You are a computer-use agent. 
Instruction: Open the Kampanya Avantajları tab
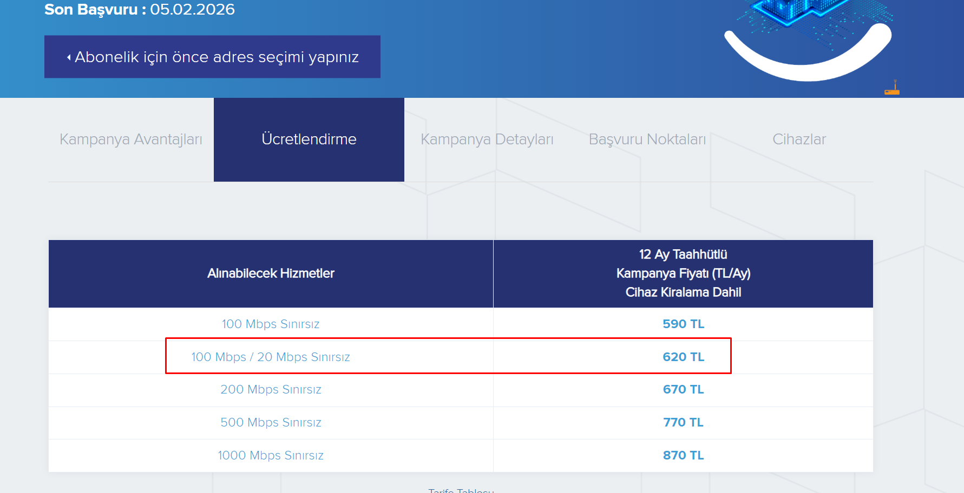pos(131,139)
